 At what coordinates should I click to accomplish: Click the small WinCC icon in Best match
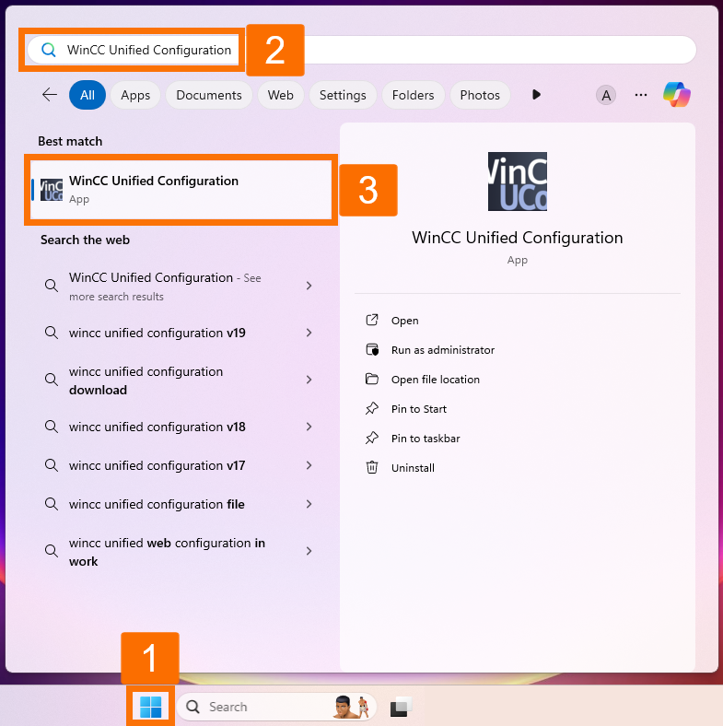pyautogui.click(x=52, y=190)
